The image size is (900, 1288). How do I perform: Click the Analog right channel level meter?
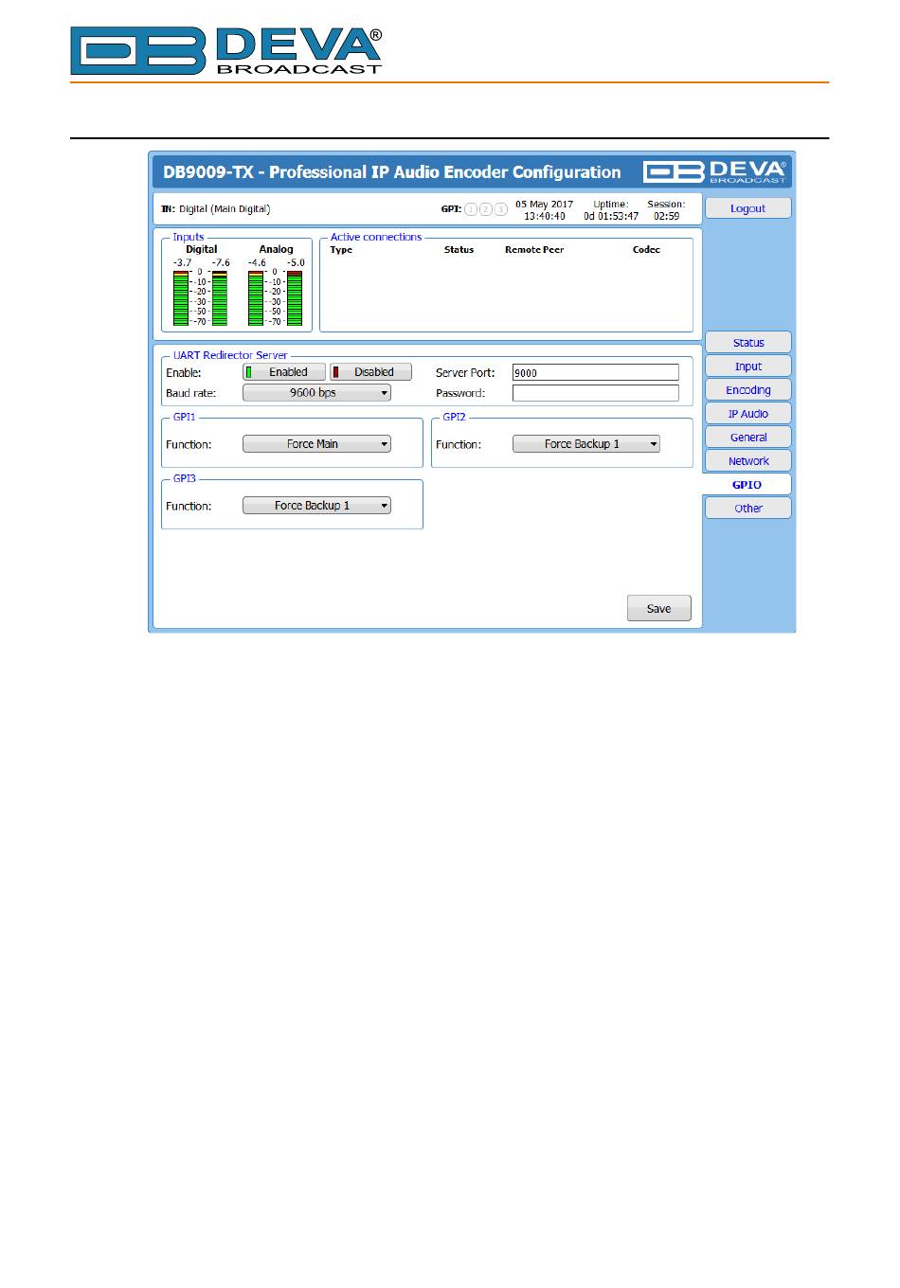(295, 298)
